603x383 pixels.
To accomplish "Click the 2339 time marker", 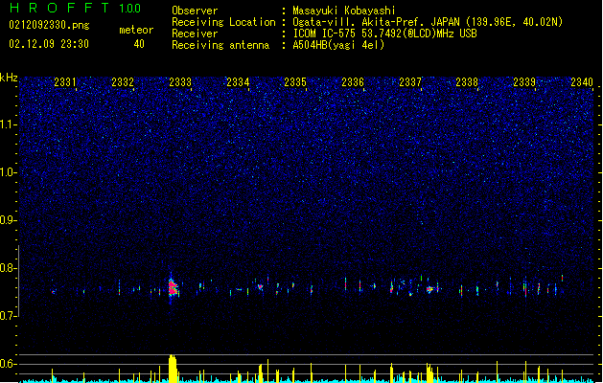I will (x=524, y=82).
